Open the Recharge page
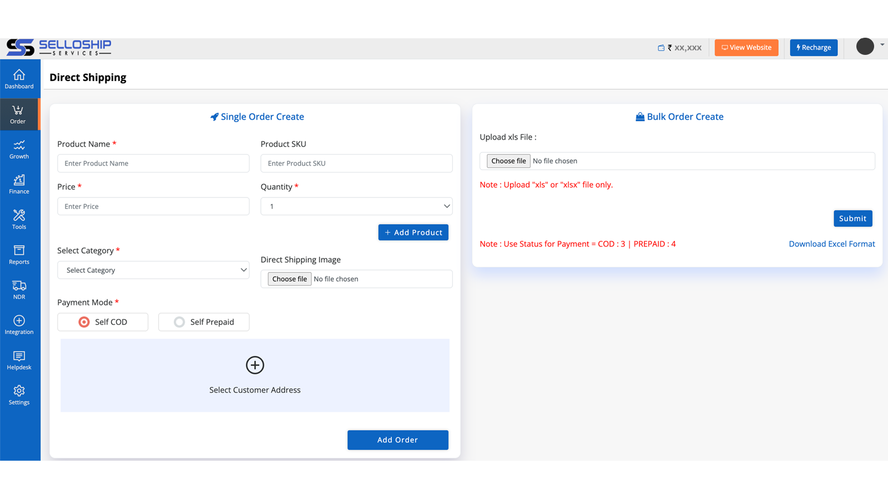This screenshot has width=888, height=499. pyautogui.click(x=813, y=47)
